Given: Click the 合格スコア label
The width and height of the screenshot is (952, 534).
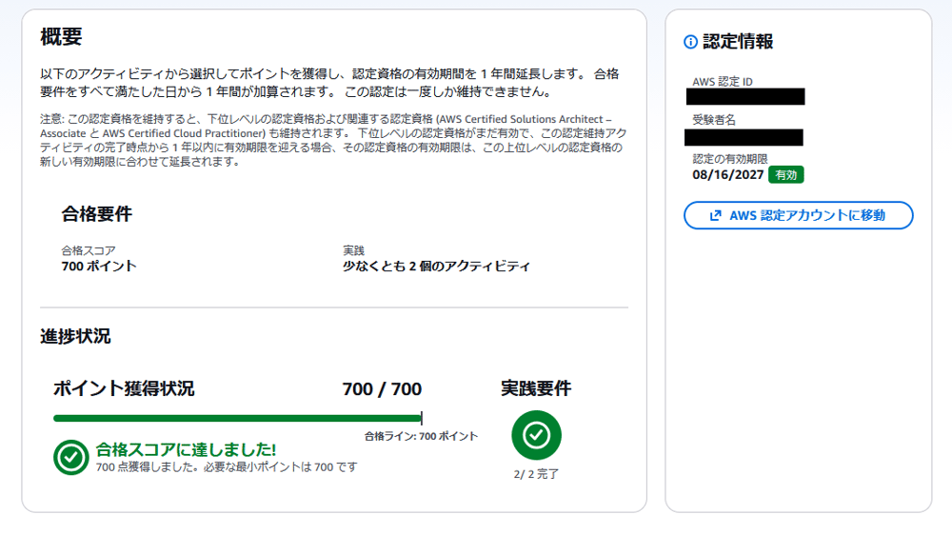Looking at the screenshot, I should 88,250.
